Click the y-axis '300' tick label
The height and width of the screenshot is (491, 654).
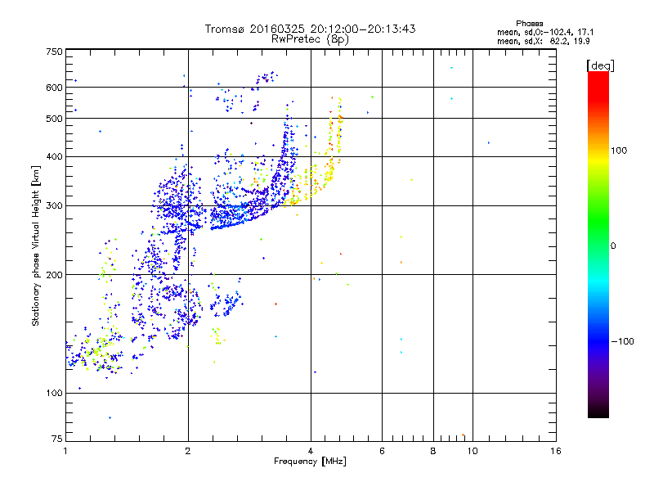[x=54, y=206]
